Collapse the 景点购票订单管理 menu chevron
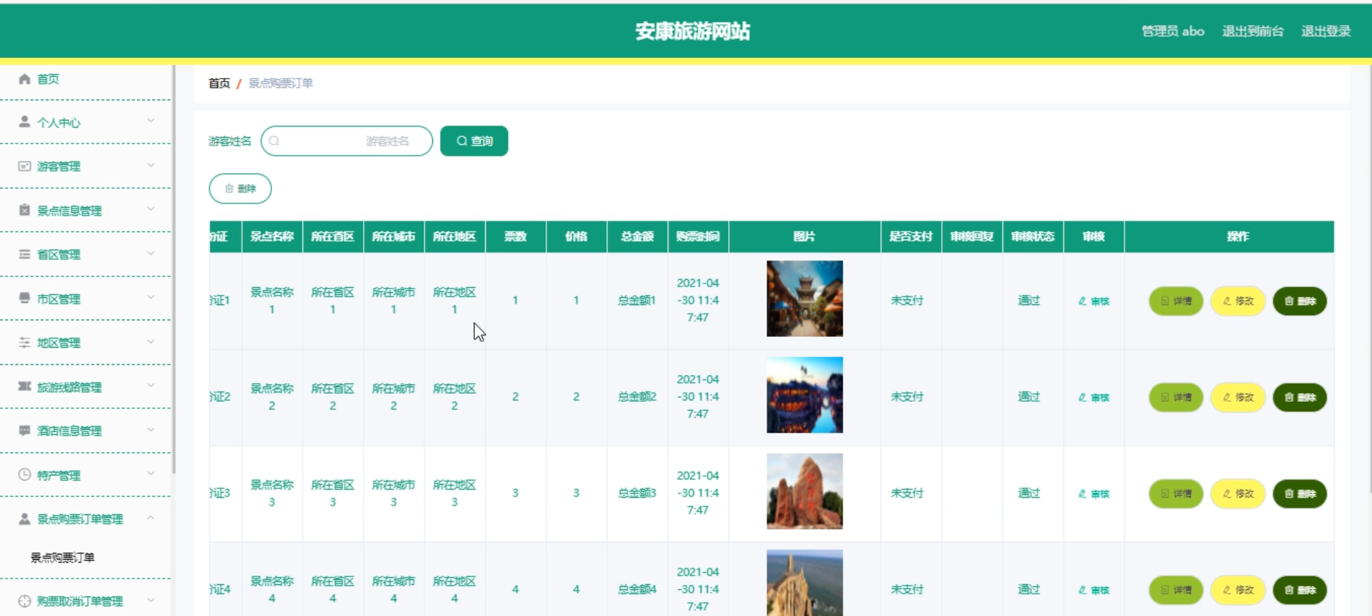The height and width of the screenshot is (616, 1372). (x=151, y=518)
